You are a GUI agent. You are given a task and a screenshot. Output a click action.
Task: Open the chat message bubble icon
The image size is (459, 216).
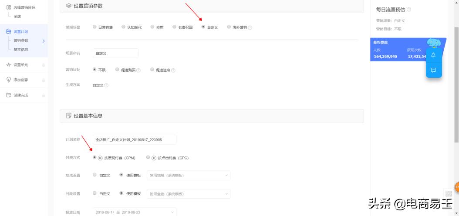point(434,70)
